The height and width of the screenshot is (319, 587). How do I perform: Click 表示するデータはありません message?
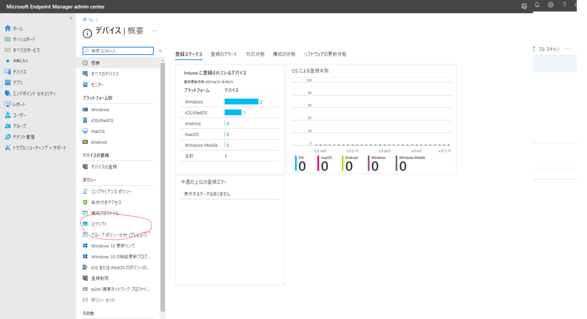coord(207,194)
